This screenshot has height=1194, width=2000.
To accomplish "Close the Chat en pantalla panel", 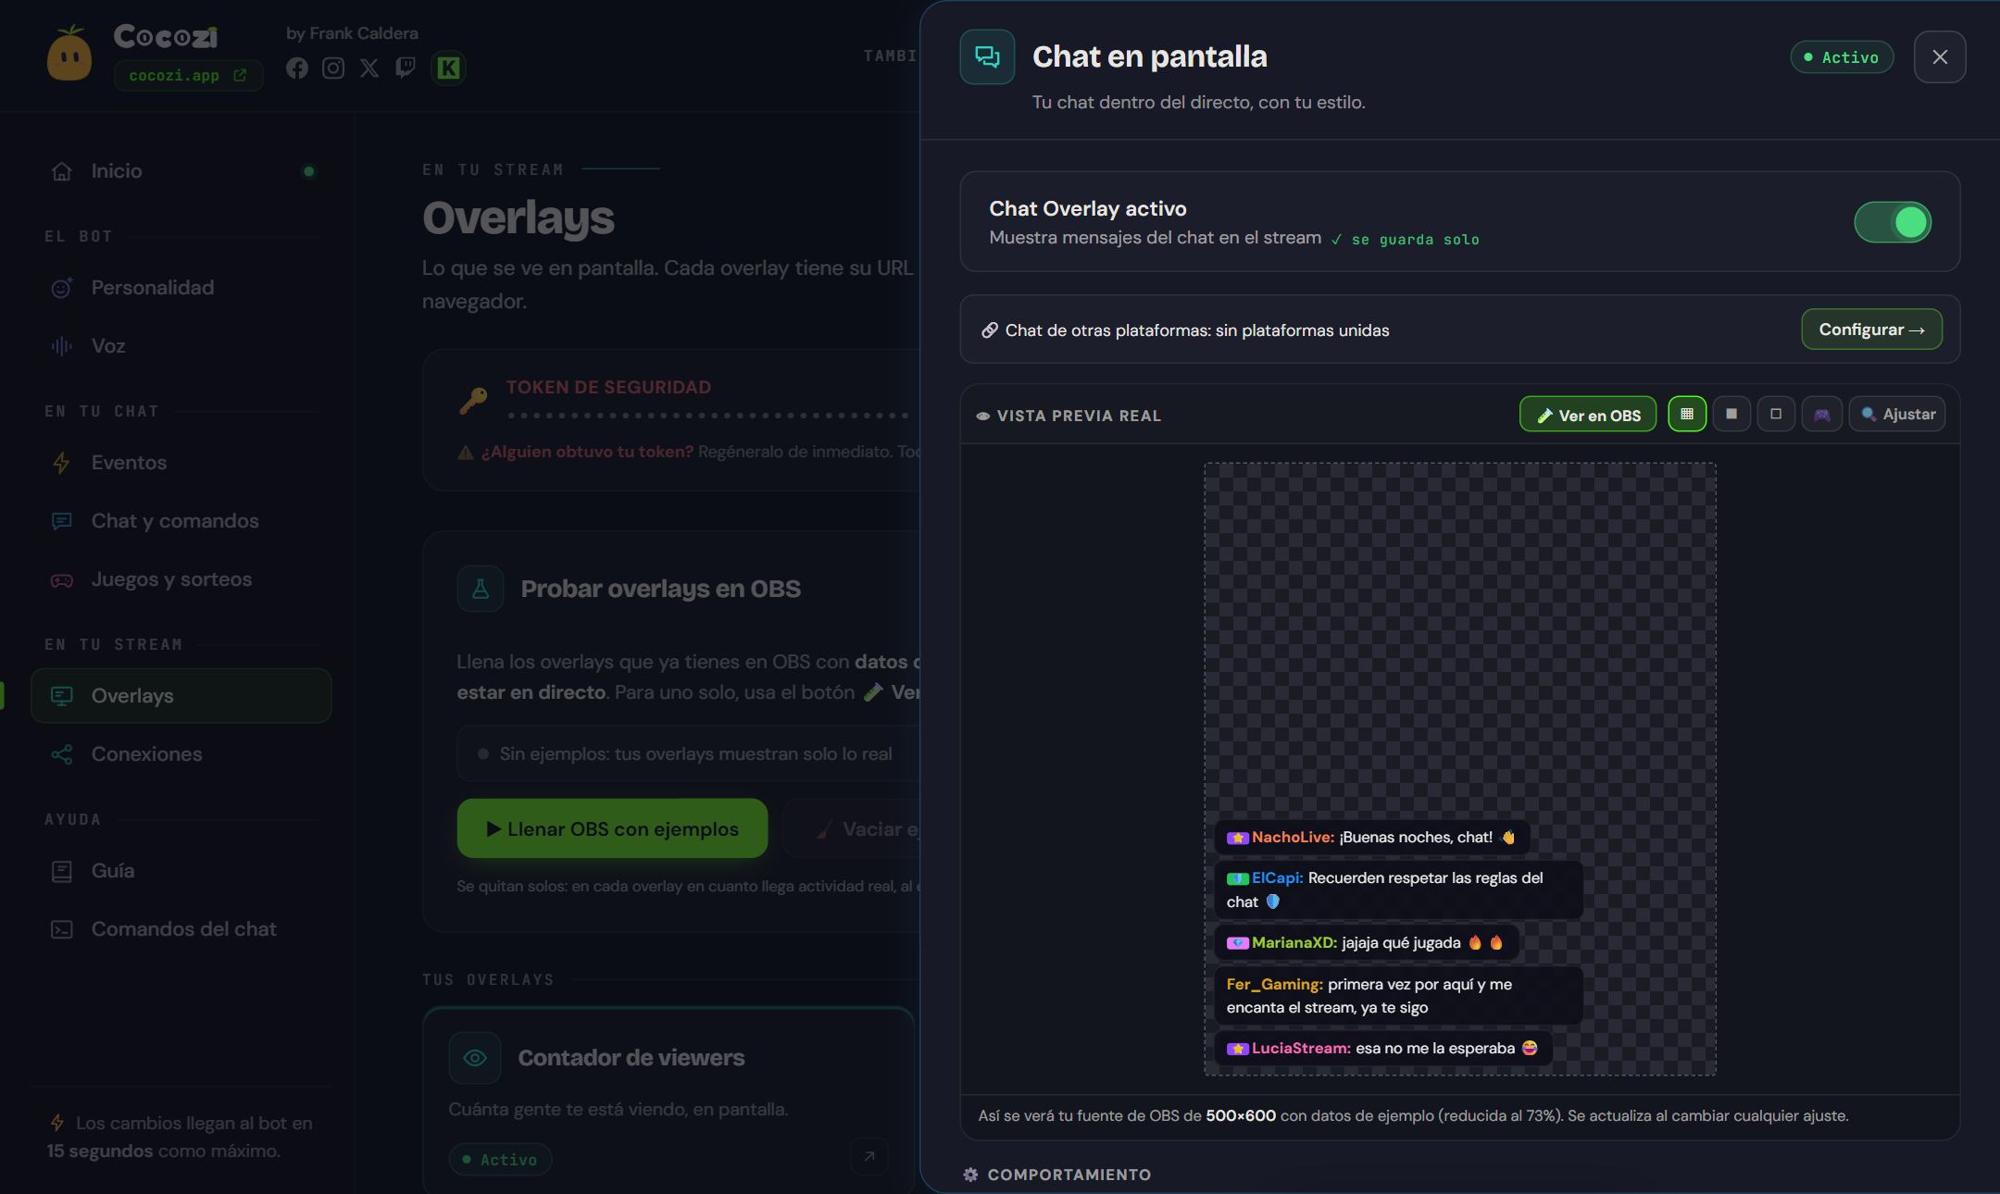I will point(1940,57).
